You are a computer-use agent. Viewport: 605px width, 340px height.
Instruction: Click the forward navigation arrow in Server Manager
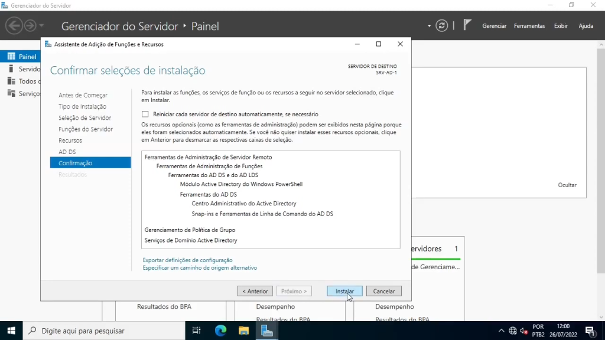[30, 26]
